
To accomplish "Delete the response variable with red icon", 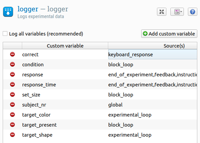I will [x=12, y=74].
